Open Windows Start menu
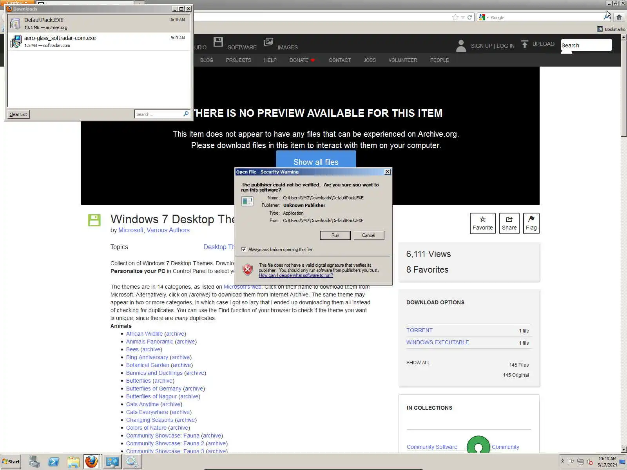This screenshot has width=627, height=470. click(11, 461)
